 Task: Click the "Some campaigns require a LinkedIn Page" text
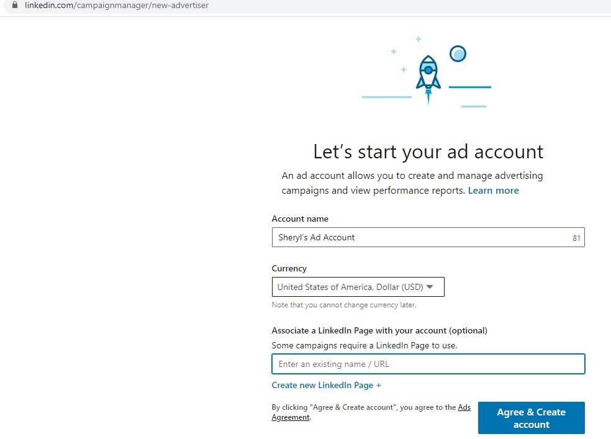click(x=364, y=345)
